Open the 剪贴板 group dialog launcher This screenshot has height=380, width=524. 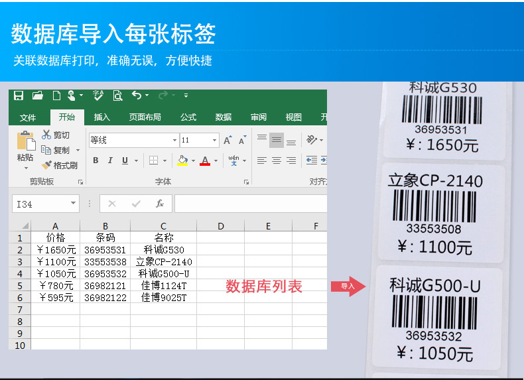coord(80,182)
